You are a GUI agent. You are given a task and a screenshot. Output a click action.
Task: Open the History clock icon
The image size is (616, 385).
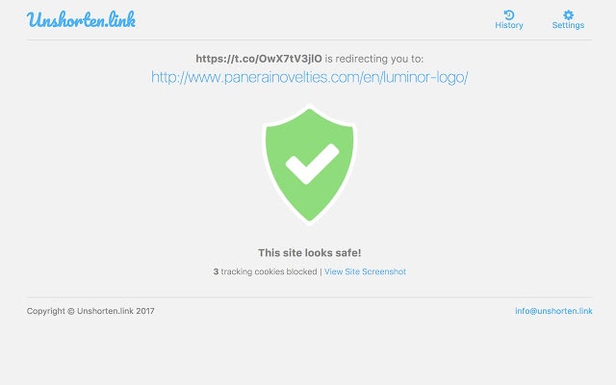coord(509,15)
